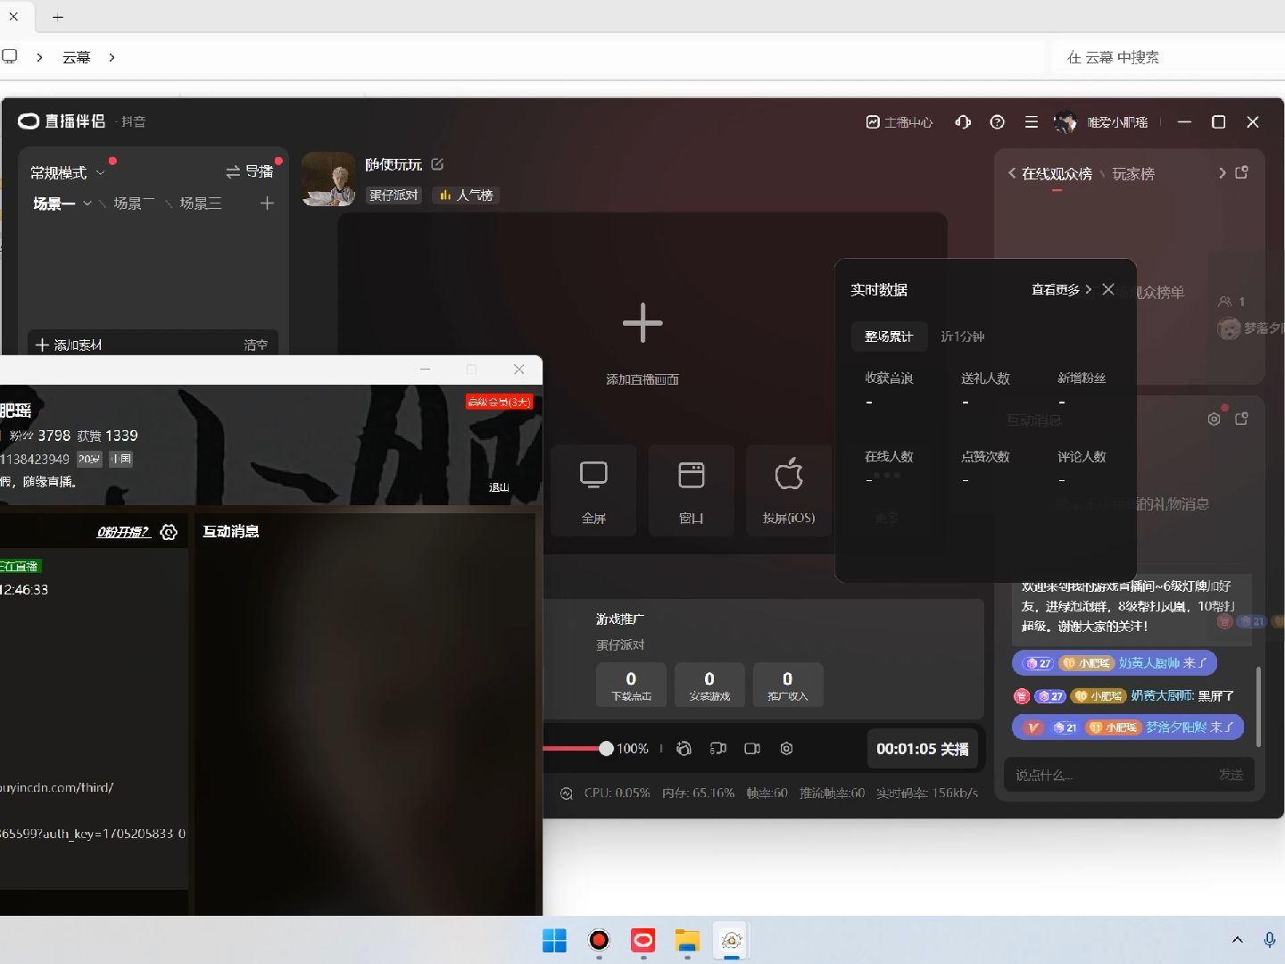Click 清空 to clear materials
The height and width of the screenshot is (964, 1285).
point(255,345)
